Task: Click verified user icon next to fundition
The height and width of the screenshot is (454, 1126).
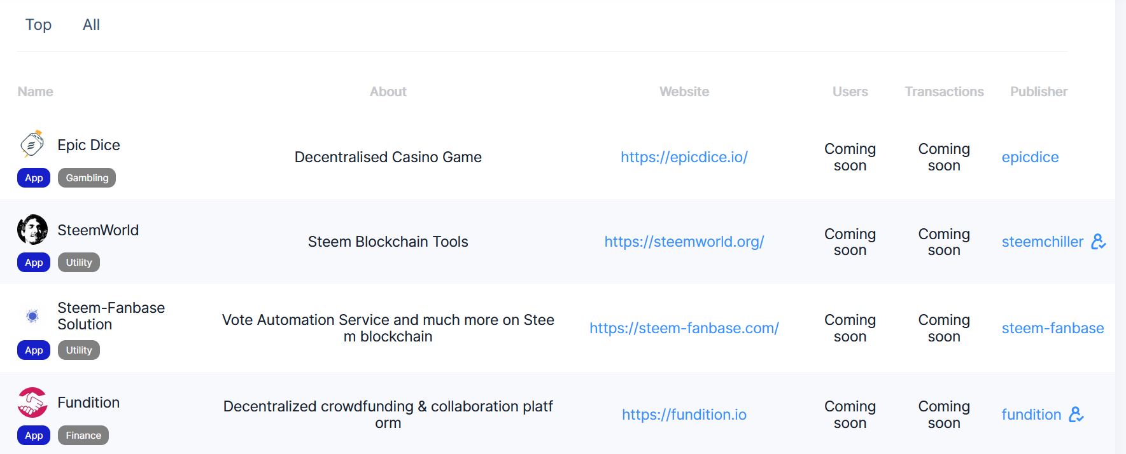Action: [x=1076, y=415]
